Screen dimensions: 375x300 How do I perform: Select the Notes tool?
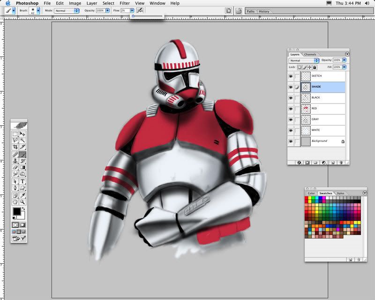pyautogui.click(x=15, y=195)
